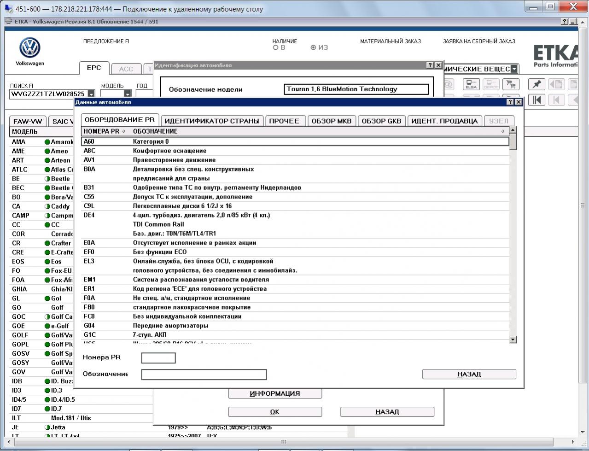Expand the ХИМИЧЕСКИЕ ВЕЩЕСТВА tab dropdown
The width and height of the screenshot is (589, 451).
pos(514,69)
